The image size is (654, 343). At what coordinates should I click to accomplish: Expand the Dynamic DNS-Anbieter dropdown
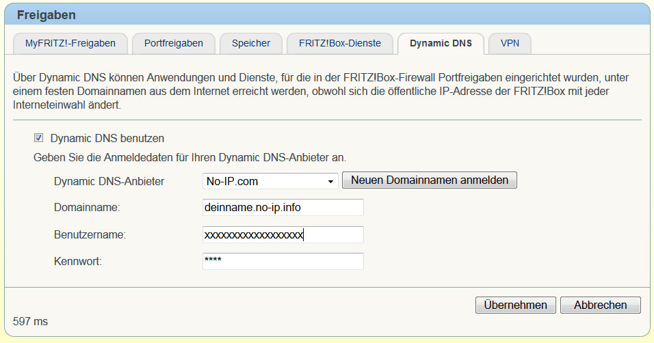pos(271,180)
